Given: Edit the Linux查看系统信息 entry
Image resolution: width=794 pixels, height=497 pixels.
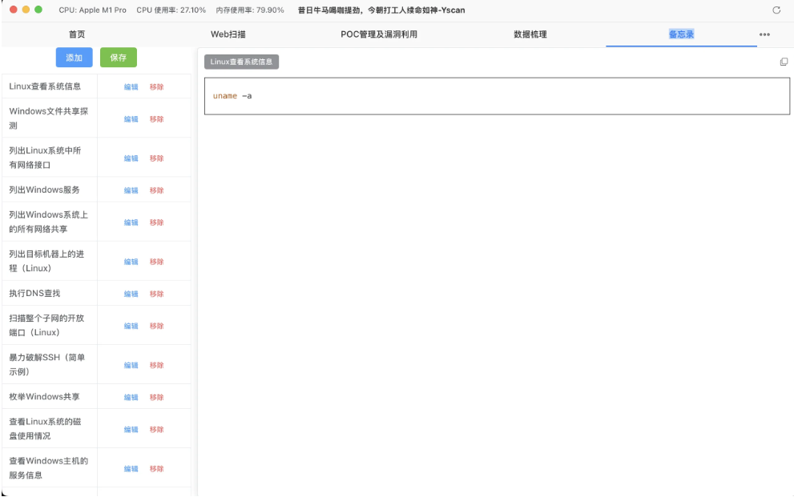Looking at the screenshot, I should (131, 87).
